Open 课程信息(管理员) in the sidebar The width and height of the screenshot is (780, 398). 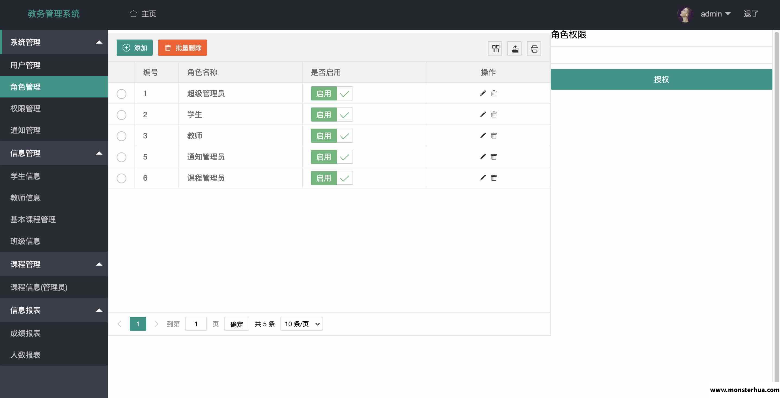pyautogui.click(x=54, y=287)
